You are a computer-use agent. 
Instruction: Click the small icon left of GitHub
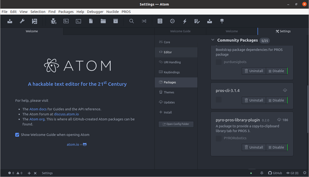[x=262, y=173]
